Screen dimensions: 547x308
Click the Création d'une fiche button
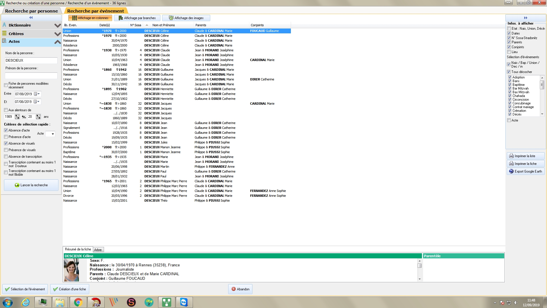[70, 289]
